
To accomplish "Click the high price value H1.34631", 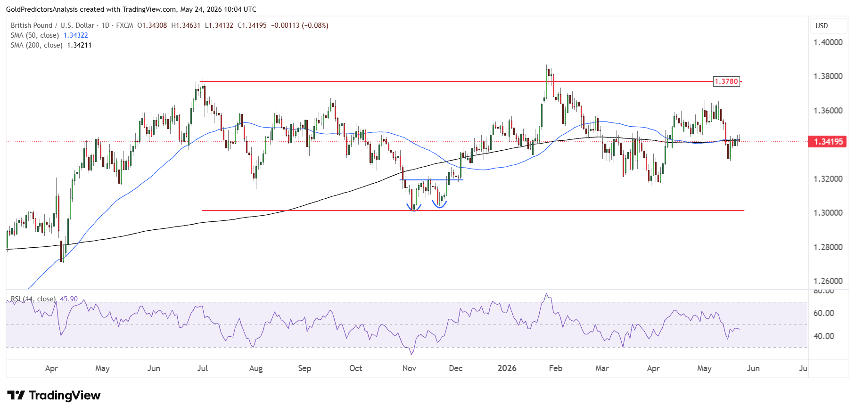I will (x=186, y=25).
